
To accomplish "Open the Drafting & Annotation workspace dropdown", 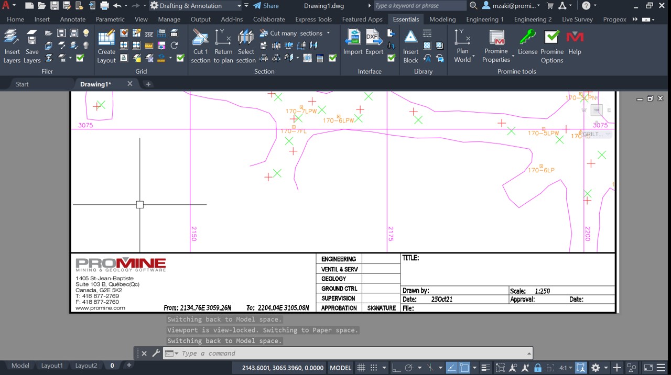I will [239, 6].
